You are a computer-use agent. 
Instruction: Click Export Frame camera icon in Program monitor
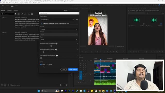pyautogui.click(x=114, y=52)
